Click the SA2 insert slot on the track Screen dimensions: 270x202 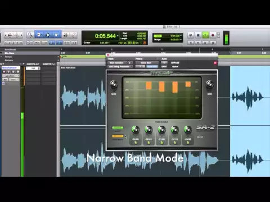point(33,68)
